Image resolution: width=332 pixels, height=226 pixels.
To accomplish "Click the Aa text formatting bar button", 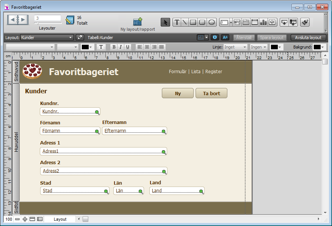I will coord(225,38).
